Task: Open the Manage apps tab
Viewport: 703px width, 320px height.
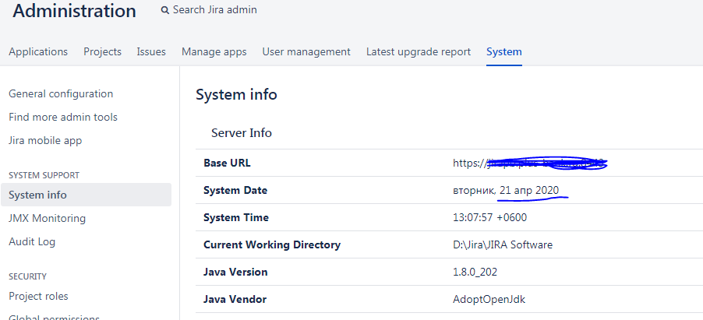Action: pos(214,52)
